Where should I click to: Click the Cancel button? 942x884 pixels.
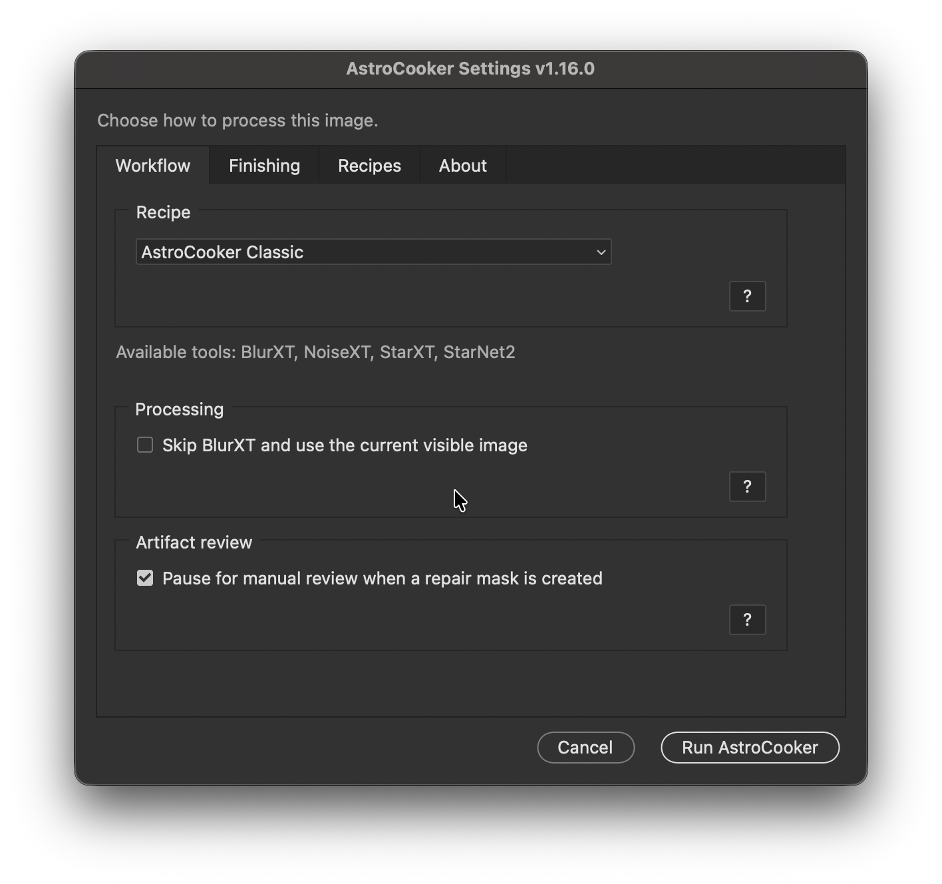pos(585,748)
